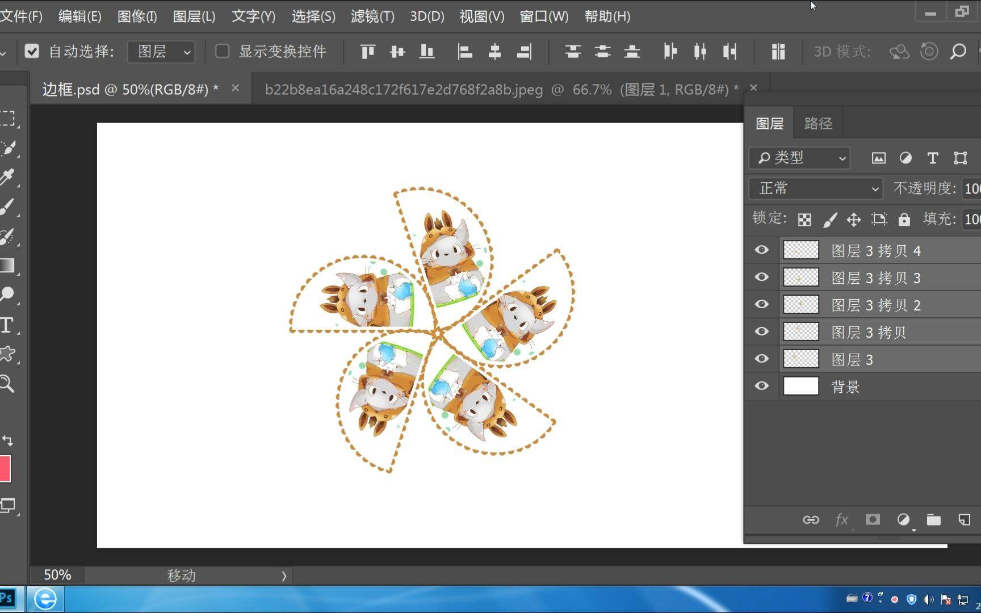Lock all with padlock icon

pyautogui.click(x=904, y=219)
